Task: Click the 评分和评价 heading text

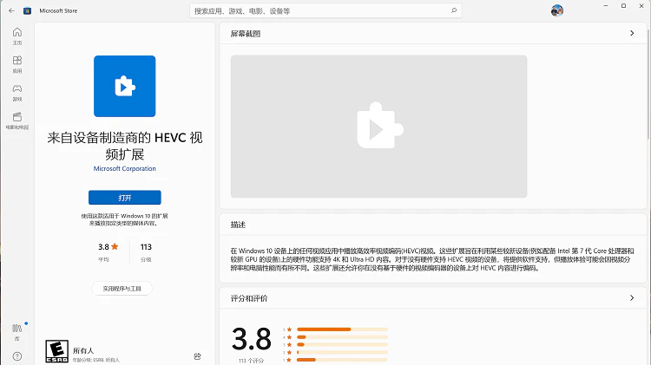Action: tap(249, 298)
